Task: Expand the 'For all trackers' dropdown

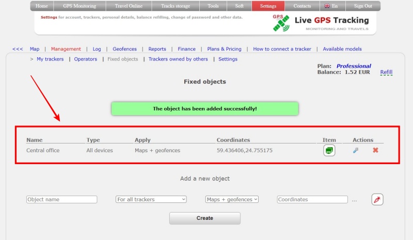Action: click(151, 199)
